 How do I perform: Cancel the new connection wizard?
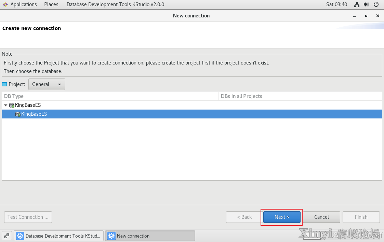(x=321, y=217)
